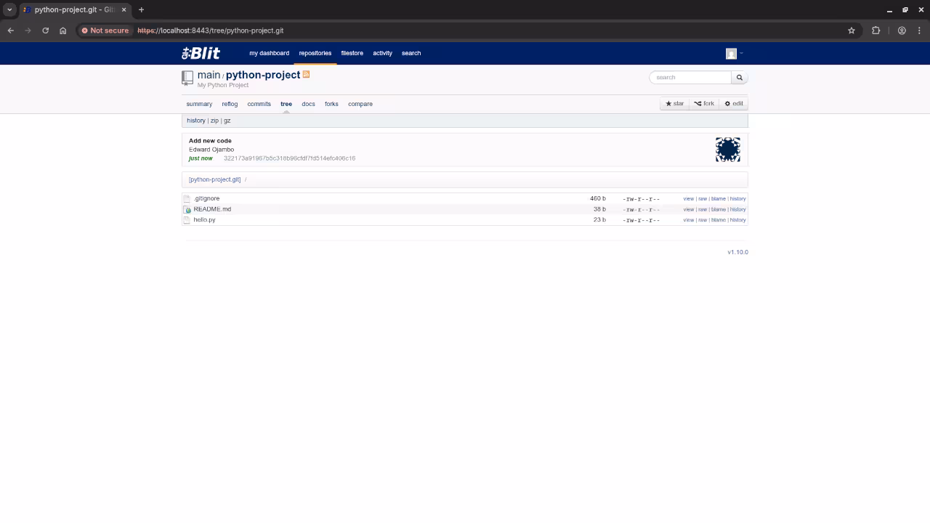Open the browser extensions icon

click(876, 31)
